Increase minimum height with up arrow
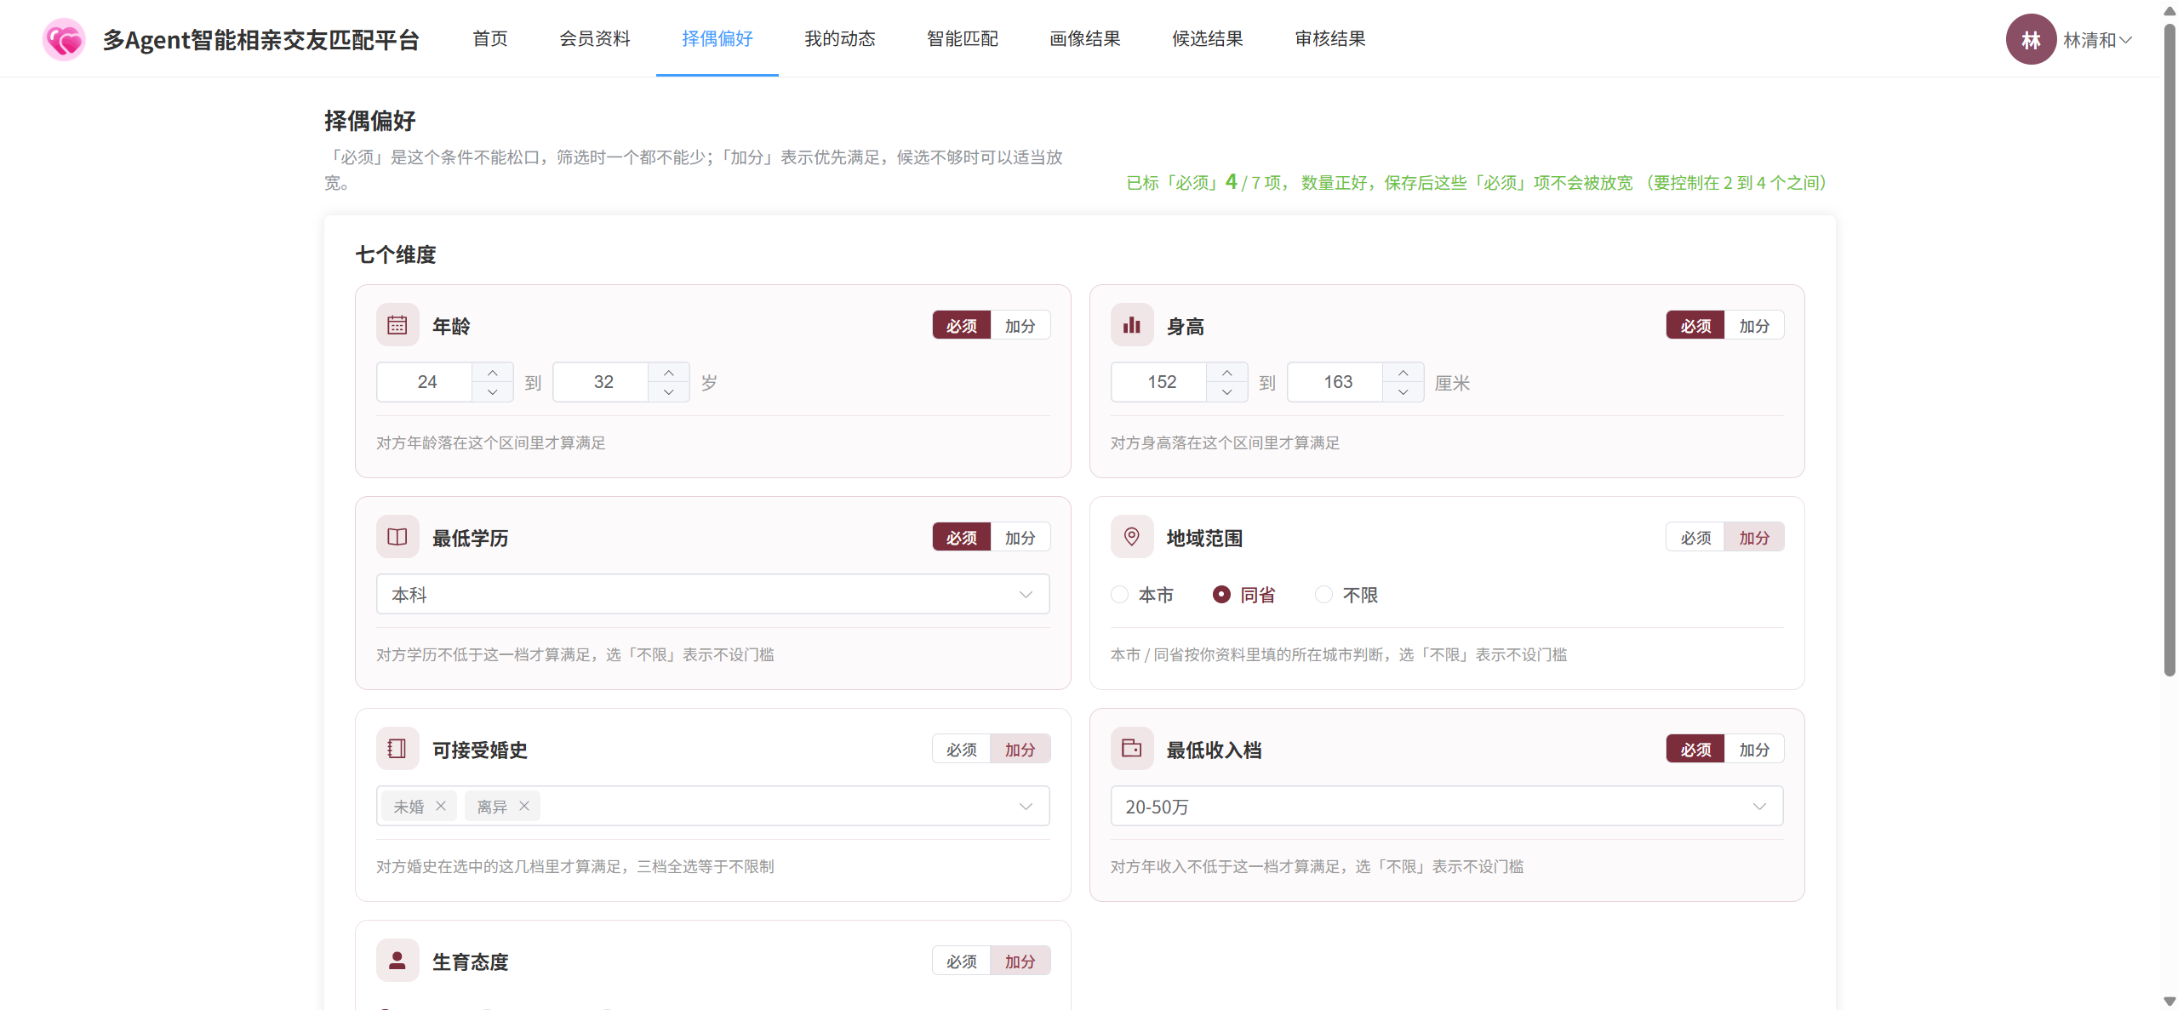This screenshot has height=1010, width=2178. [x=1226, y=373]
